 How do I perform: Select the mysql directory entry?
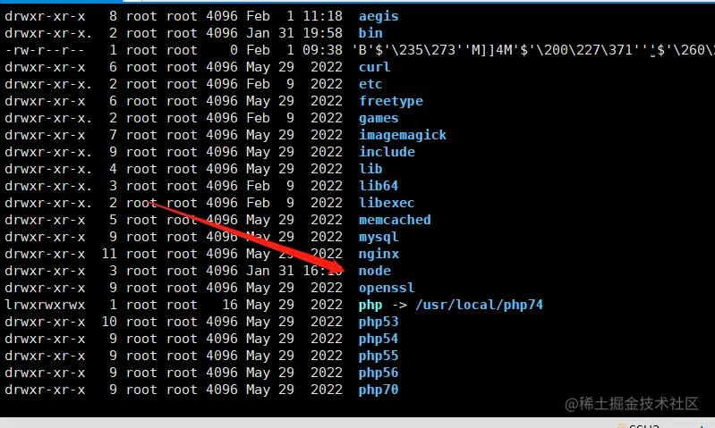[379, 237]
